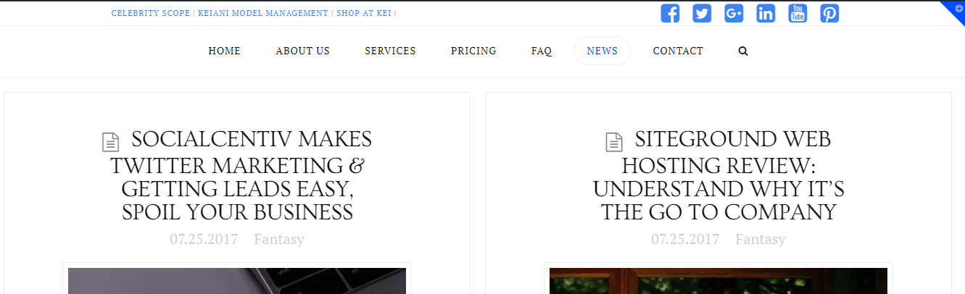Image resolution: width=965 pixels, height=294 pixels.
Task: Open the YouTube social icon
Action: click(798, 13)
